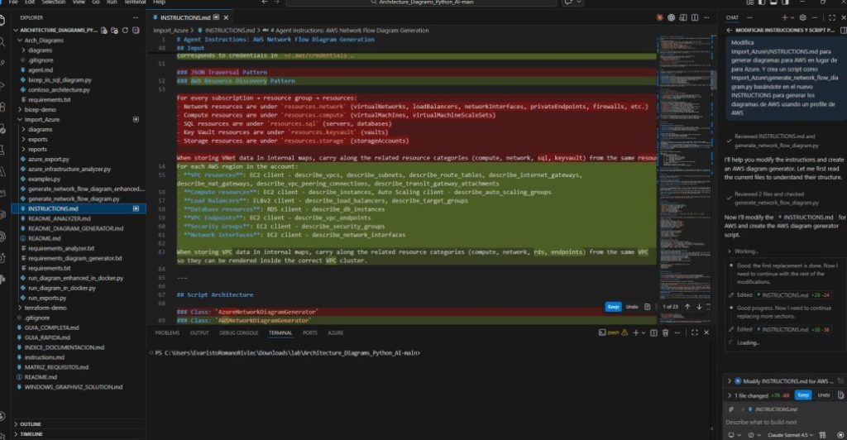Expand the collapsed 'Working...' section in chat
847x440 pixels.
pyautogui.click(x=728, y=251)
